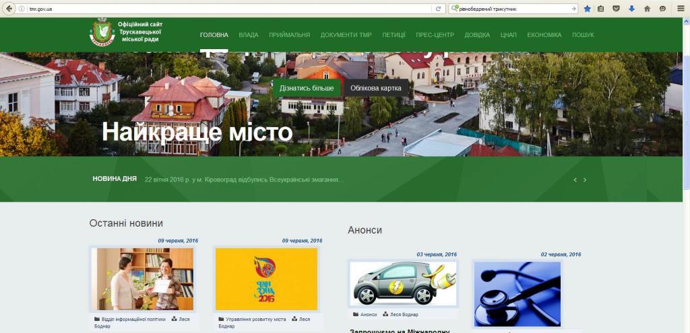Reload the page with the refresh icon
This screenshot has width=690, height=333.
(x=438, y=9)
